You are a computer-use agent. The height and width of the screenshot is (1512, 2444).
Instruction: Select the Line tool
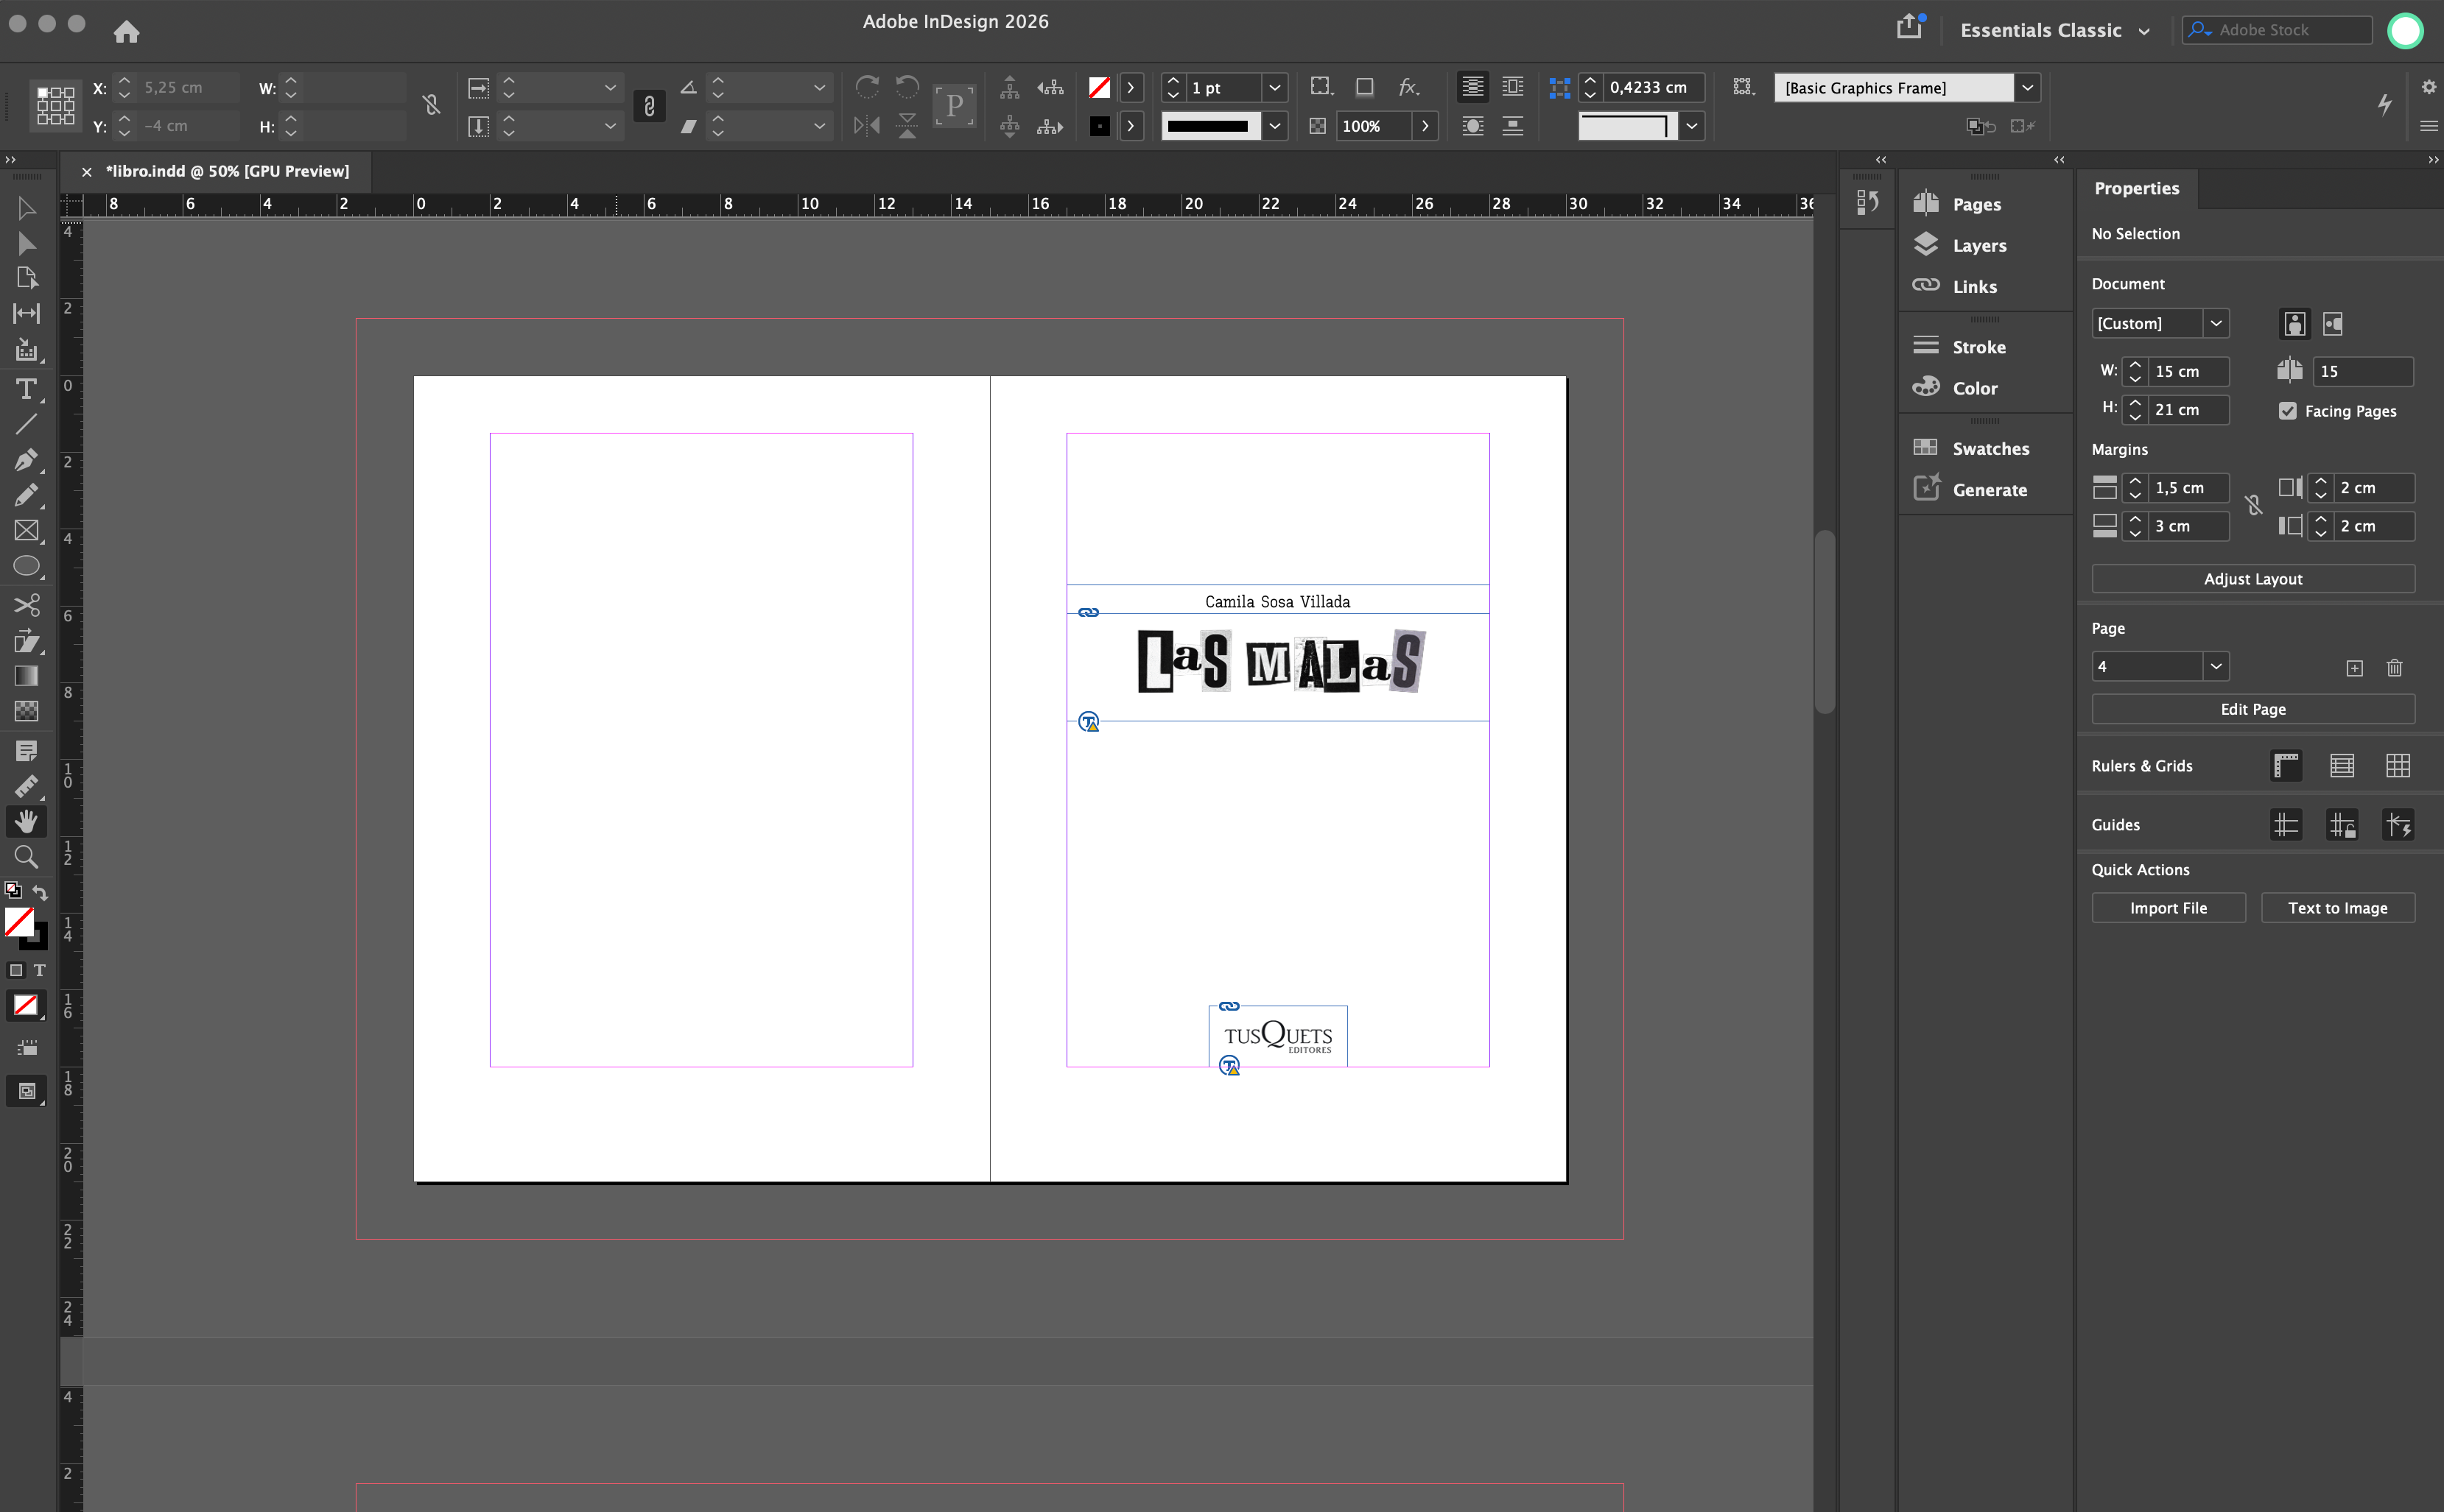[x=26, y=424]
